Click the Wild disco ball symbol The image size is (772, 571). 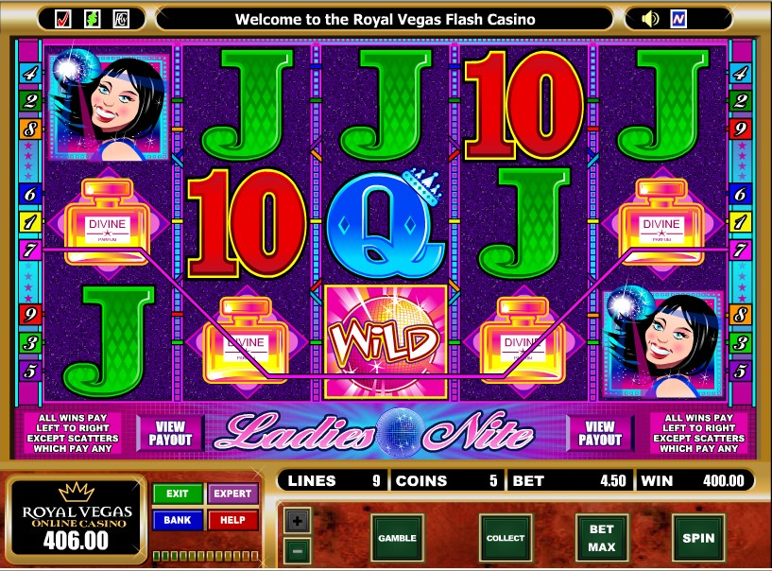[x=386, y=341]
